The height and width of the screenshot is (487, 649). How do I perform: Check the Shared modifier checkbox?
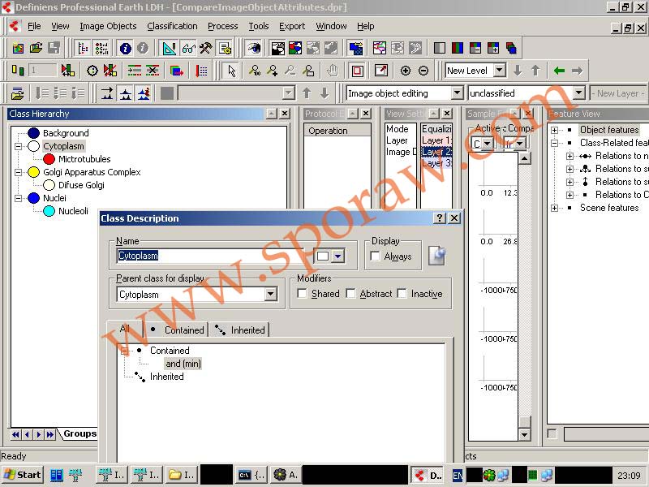coord(303,294)
